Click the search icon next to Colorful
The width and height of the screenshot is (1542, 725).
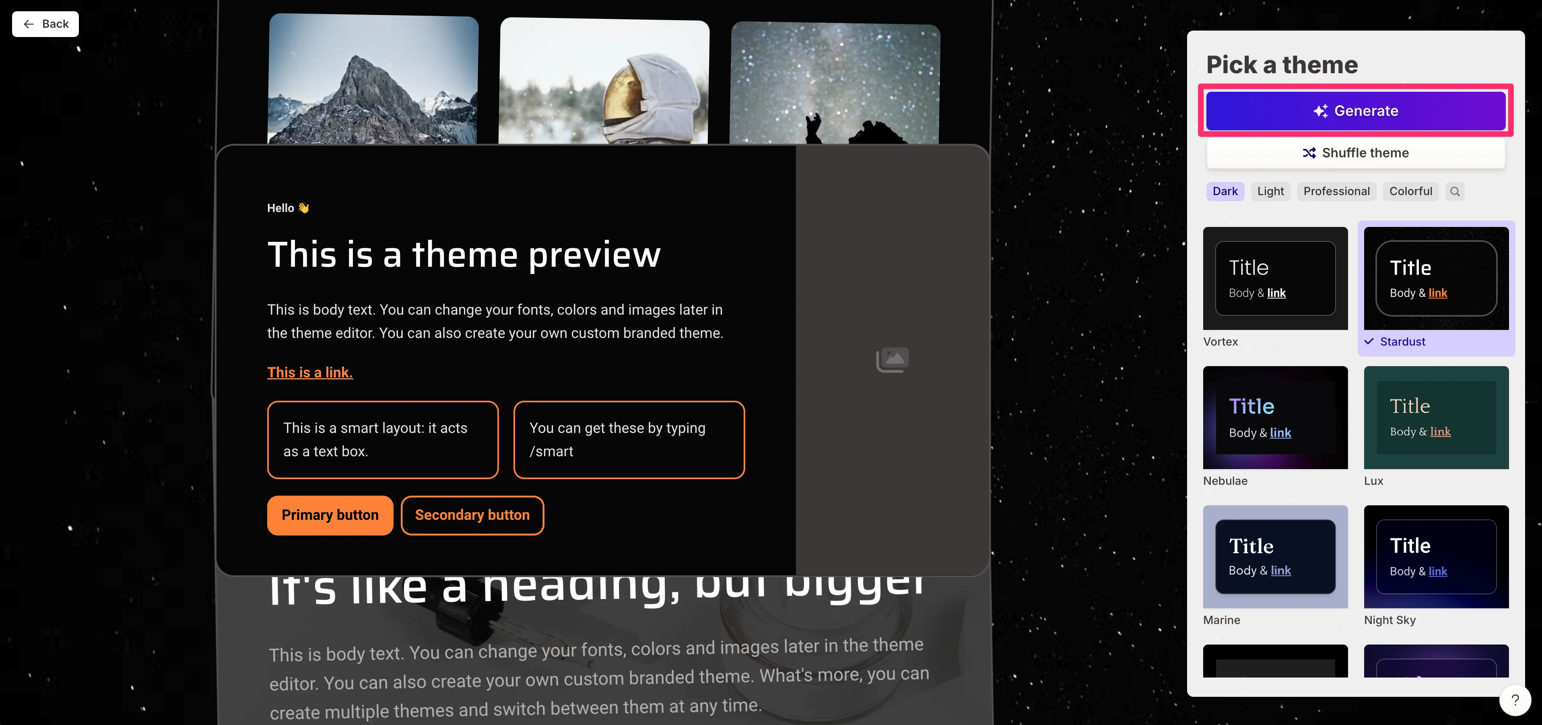pos(1455,192)
